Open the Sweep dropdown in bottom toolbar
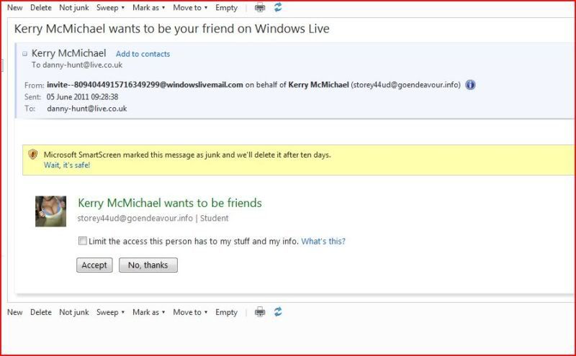Image resolution: width=576 pixels, height=356 pixels. tap(110, 312)
